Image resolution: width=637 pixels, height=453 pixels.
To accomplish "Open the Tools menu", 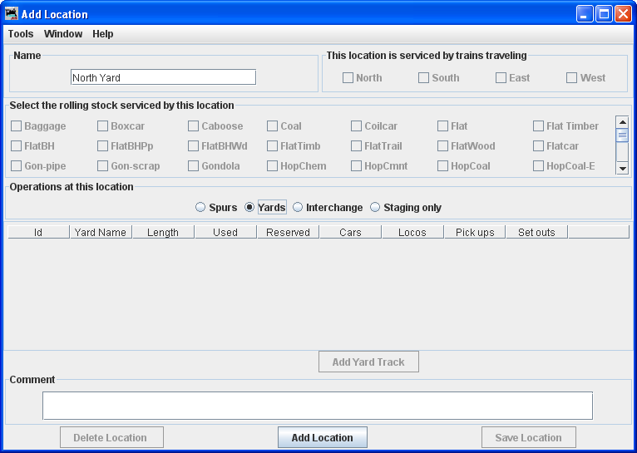I will pyautogui.click(x=21, y=34).
